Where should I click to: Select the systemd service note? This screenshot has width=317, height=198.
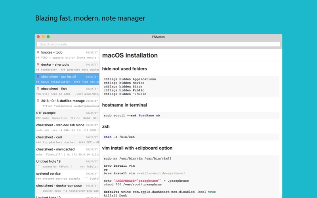coord(67,176)
